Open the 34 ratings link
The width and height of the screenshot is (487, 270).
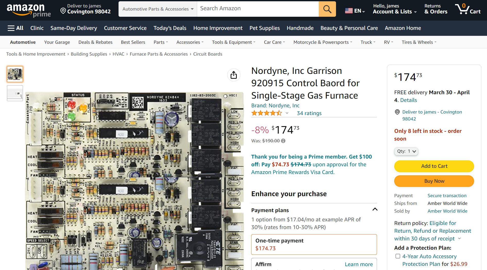[x=309, y=113]
